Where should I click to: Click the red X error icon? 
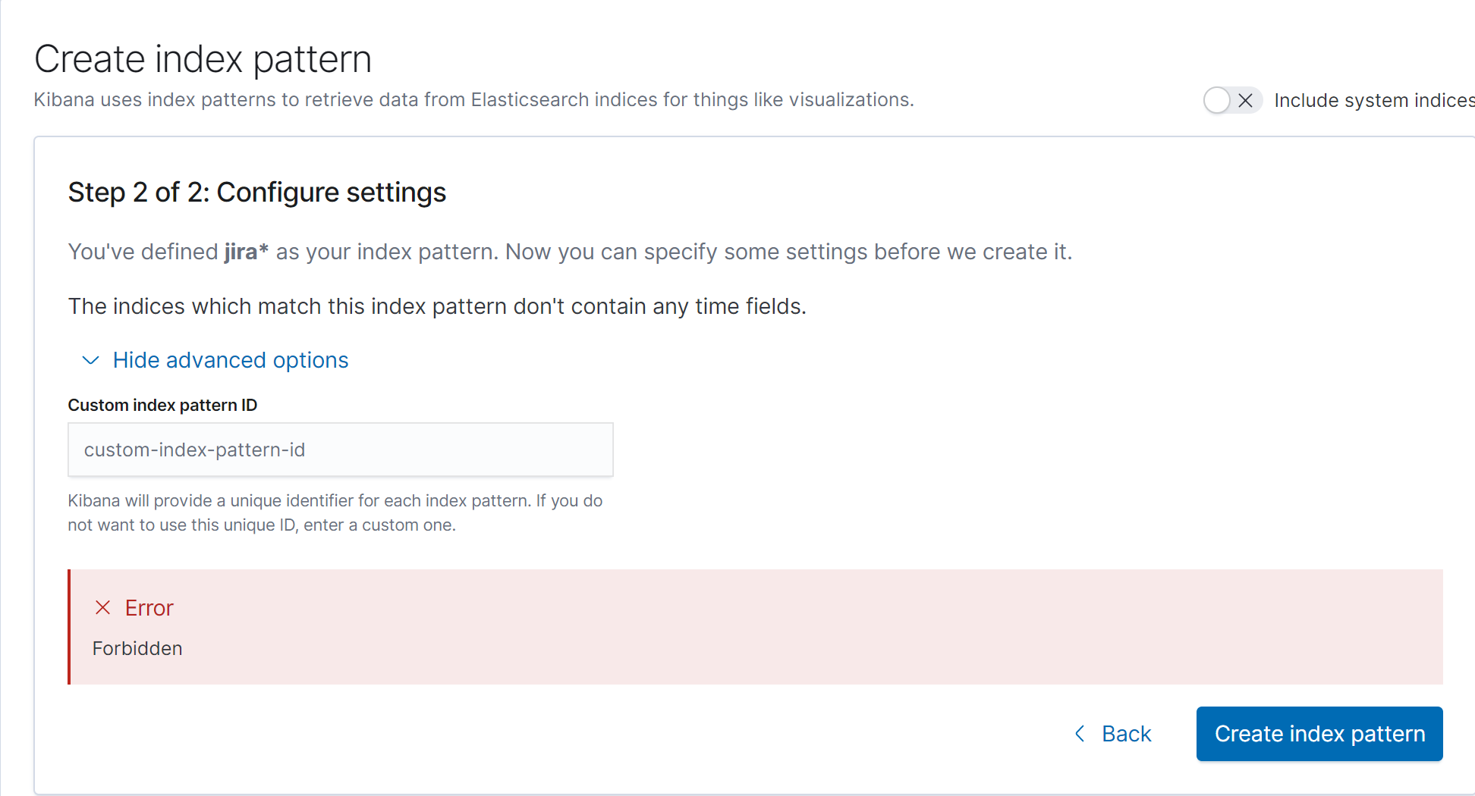(x=103, y=607)
